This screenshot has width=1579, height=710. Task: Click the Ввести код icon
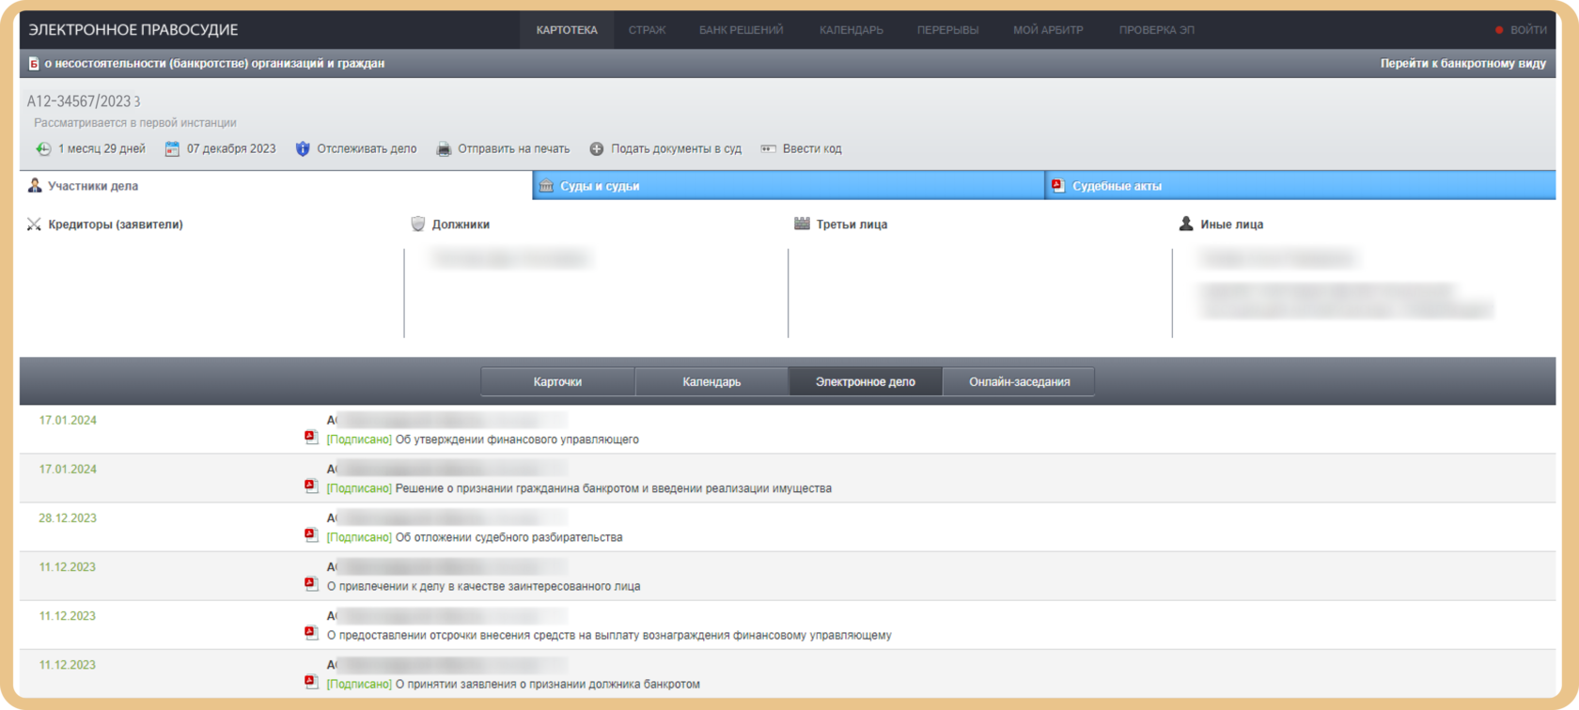point(768,148)
